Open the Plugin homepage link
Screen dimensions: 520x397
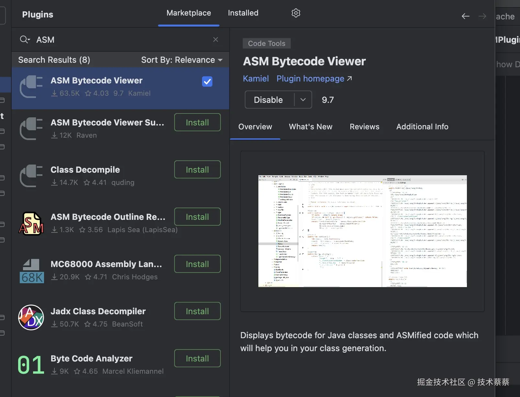tap(310, 79)
